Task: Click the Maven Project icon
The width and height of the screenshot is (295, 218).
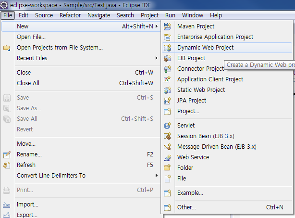Action: point(167,26)
